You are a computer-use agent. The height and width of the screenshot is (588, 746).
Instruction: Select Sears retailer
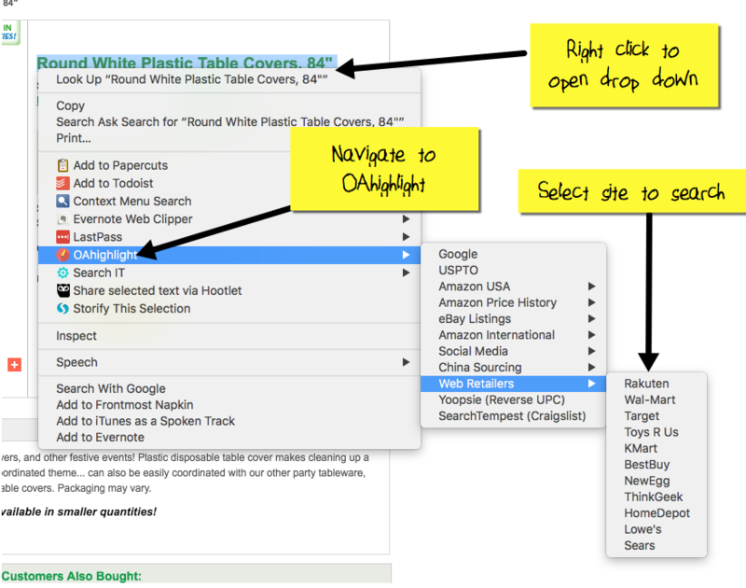pyautogui.click(x=656, y=545)
